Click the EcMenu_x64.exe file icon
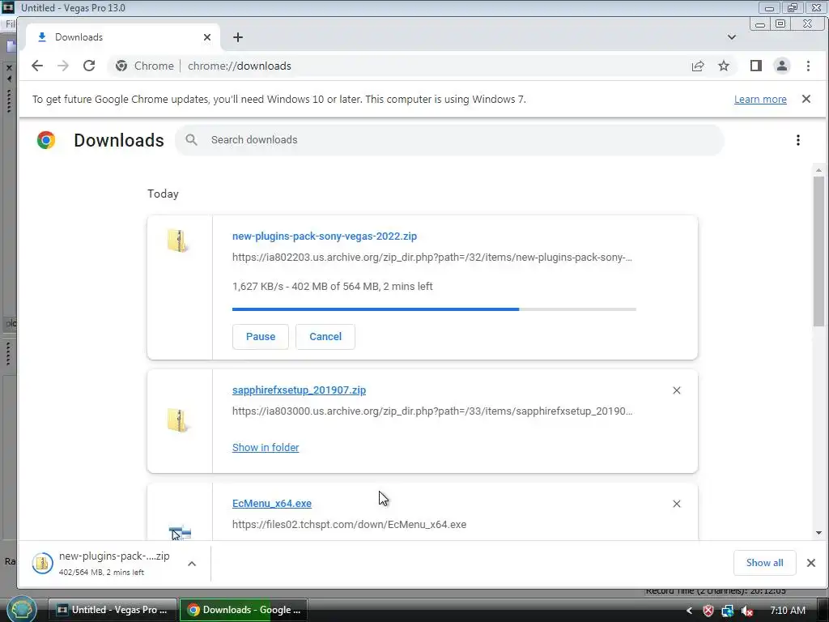 (x=180, y=532)
